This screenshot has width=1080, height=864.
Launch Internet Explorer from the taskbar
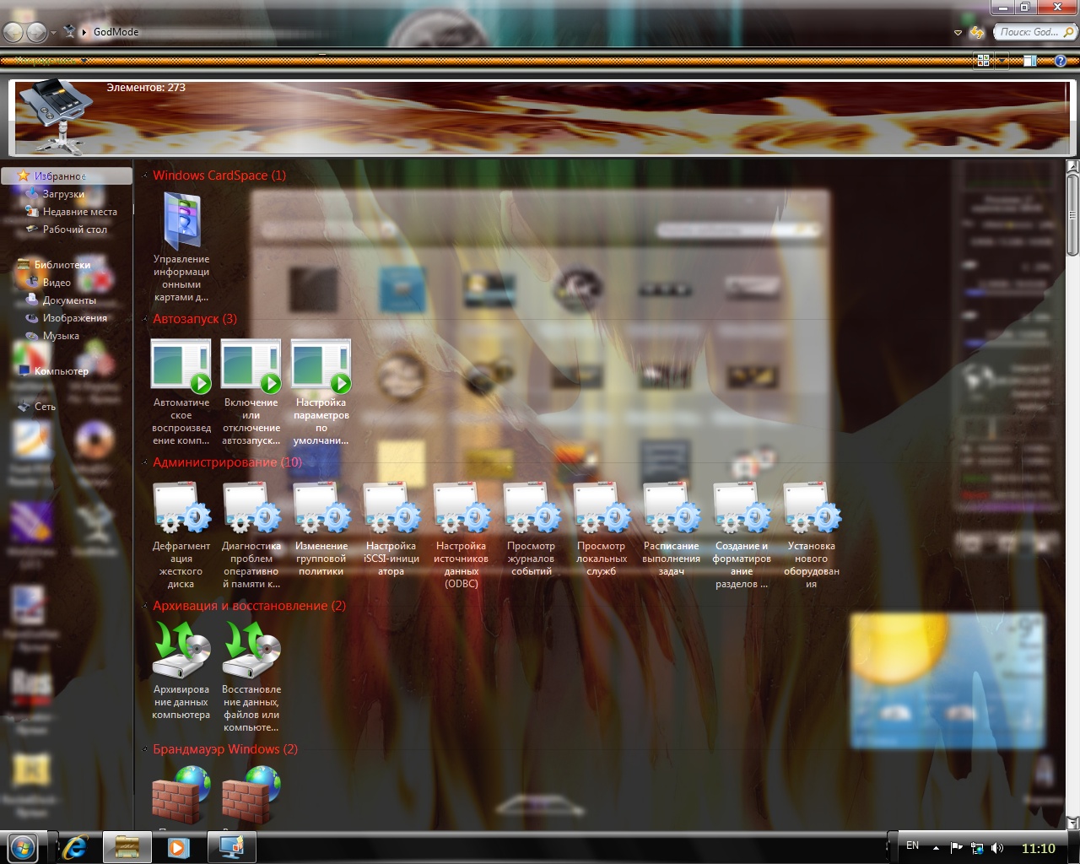[x=75, y=847]
